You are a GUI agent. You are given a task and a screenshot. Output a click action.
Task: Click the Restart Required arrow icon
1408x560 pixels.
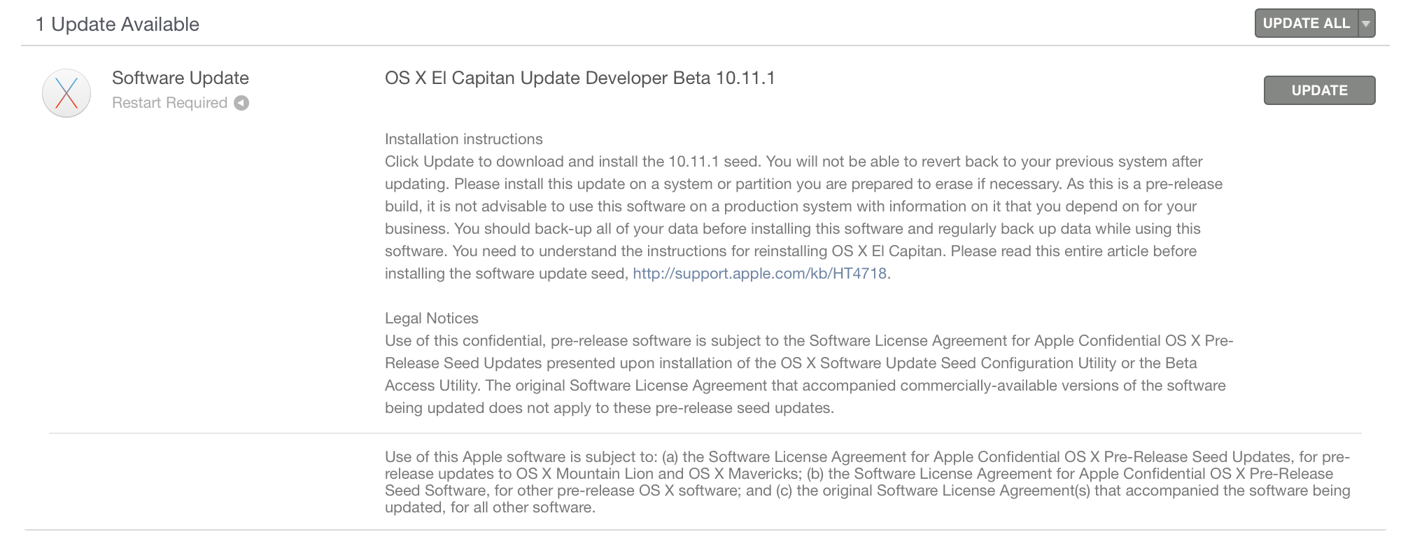pyautogui.click(x=241, y=103)
